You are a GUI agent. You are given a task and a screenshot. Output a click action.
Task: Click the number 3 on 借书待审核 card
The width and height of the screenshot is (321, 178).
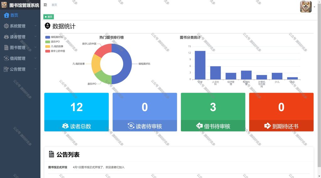[x=213, y=107]
